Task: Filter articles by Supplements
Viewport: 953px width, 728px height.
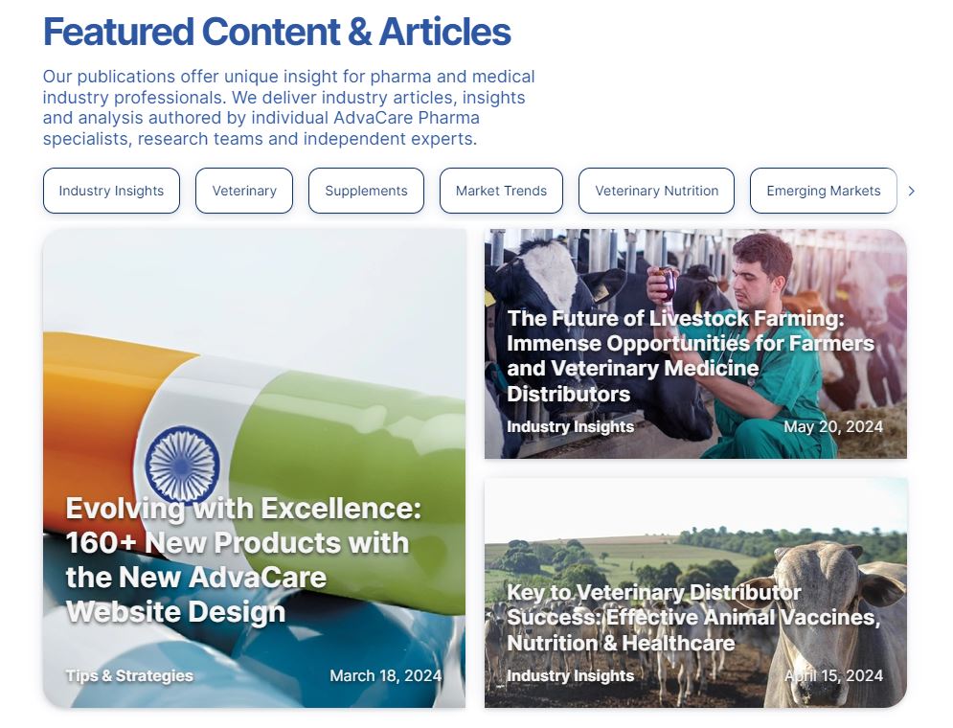Action: (x=366, y=191)
